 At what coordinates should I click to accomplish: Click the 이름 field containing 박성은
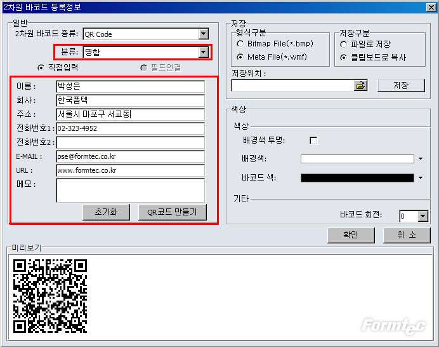131,86
